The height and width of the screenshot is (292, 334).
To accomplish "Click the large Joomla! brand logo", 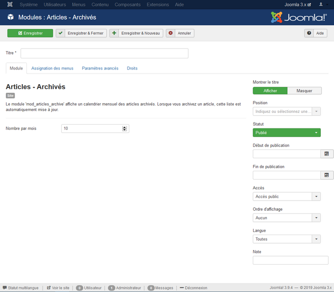I will click(x=298, y=17).
